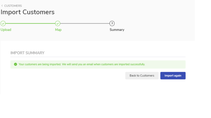Click the customers are being imported message
211x118 pixels.
coord(82,64)
